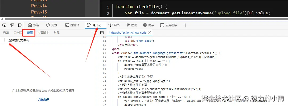Click 选择替代文件夹 to add overrides folder
The height and width of the screenshot is (106, 288).
16,40
